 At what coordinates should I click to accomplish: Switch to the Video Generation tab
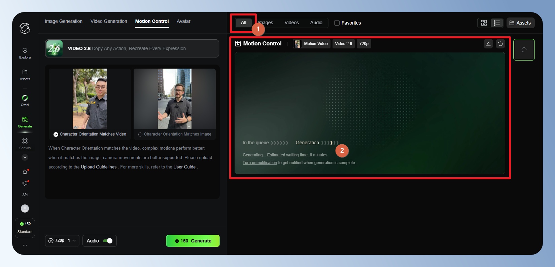109,21
